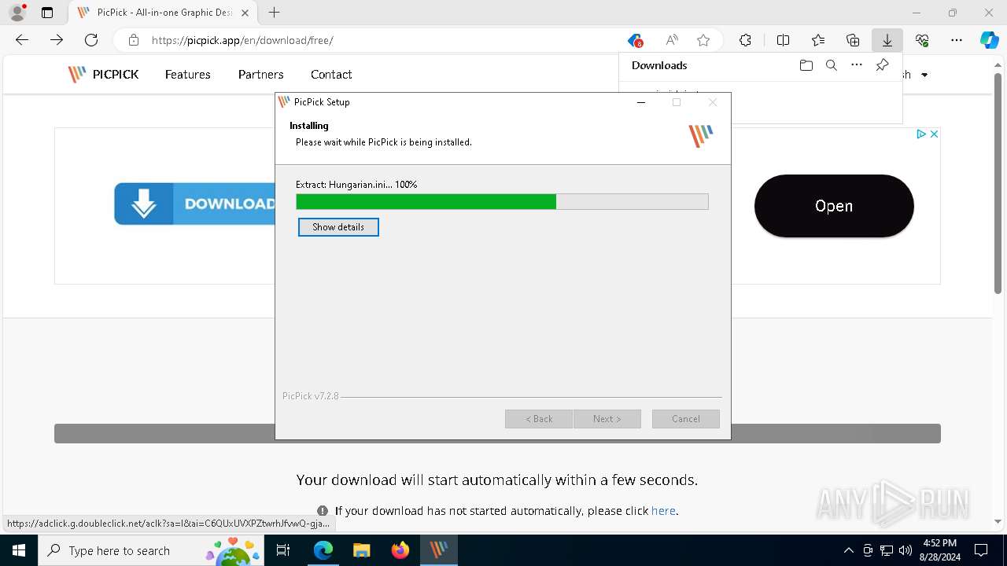Add this page to favorites
Screen dimensions: 1007x566
[x=703, y=40]
